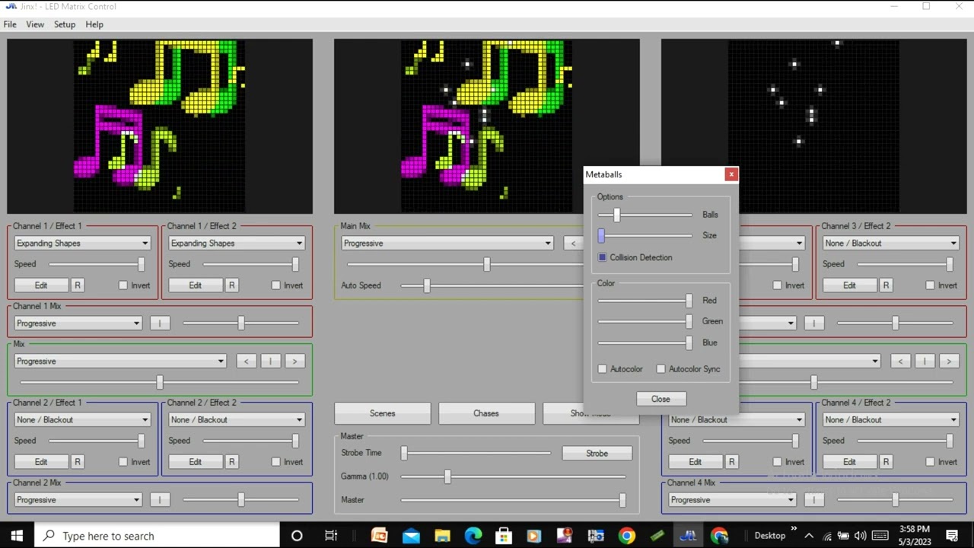Open Channel 1 Effect 2 effect dropdown
974x548 pixels.
point(237,244)
